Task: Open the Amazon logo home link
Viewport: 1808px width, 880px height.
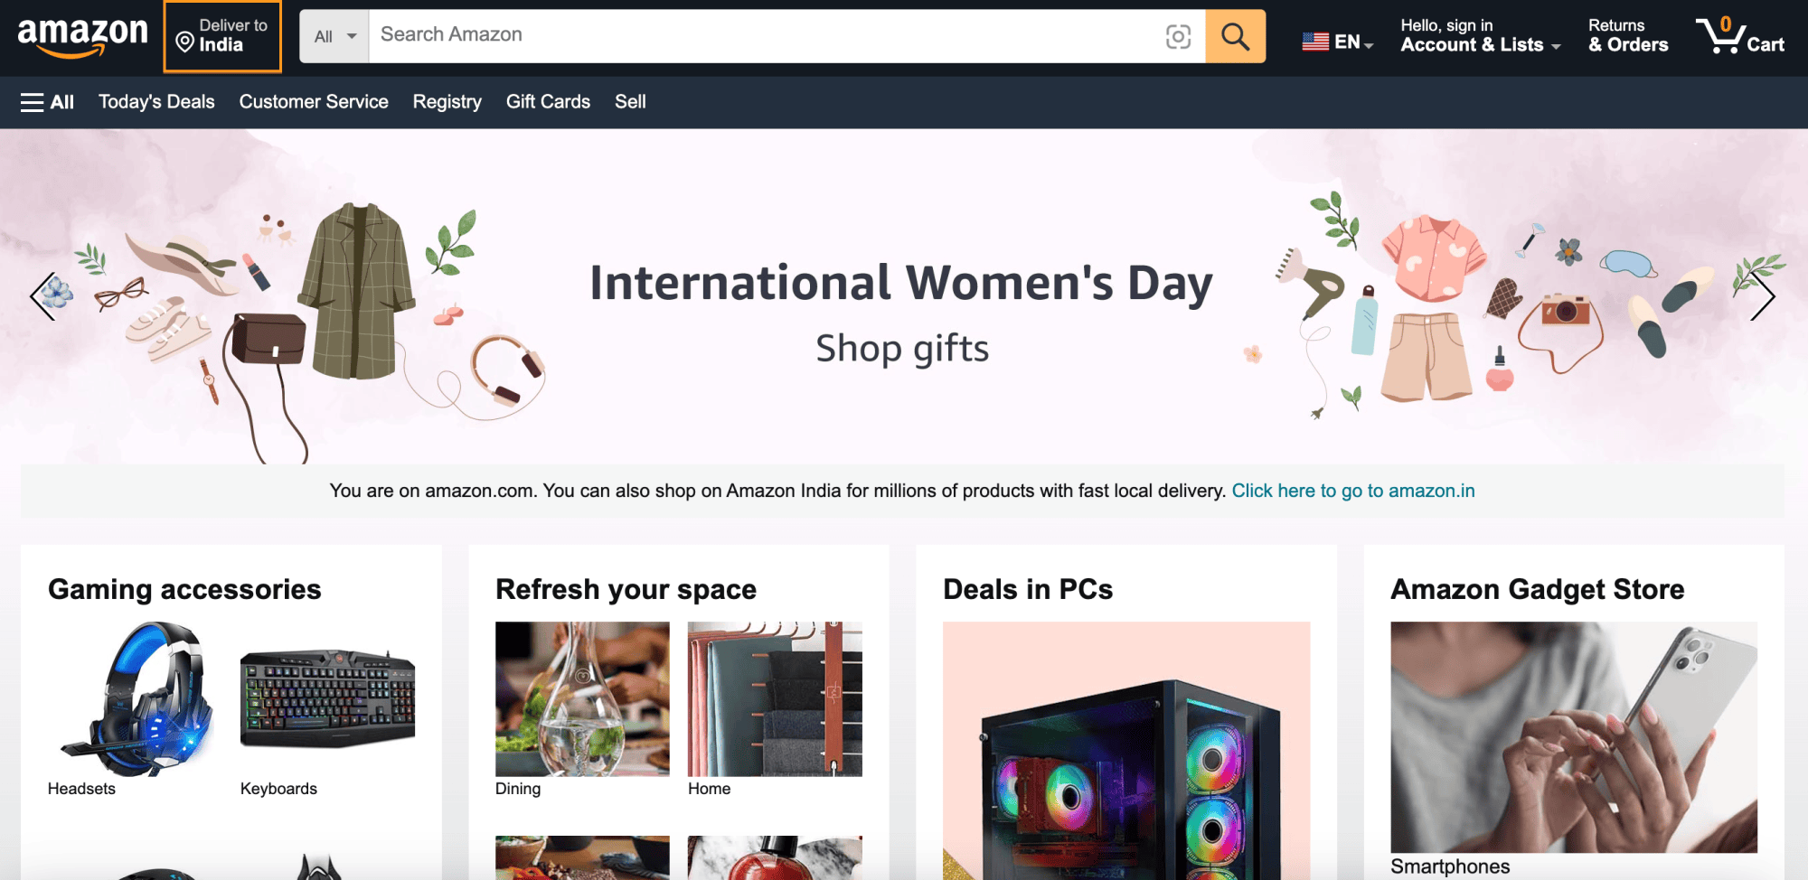Action: coord(82,36)
